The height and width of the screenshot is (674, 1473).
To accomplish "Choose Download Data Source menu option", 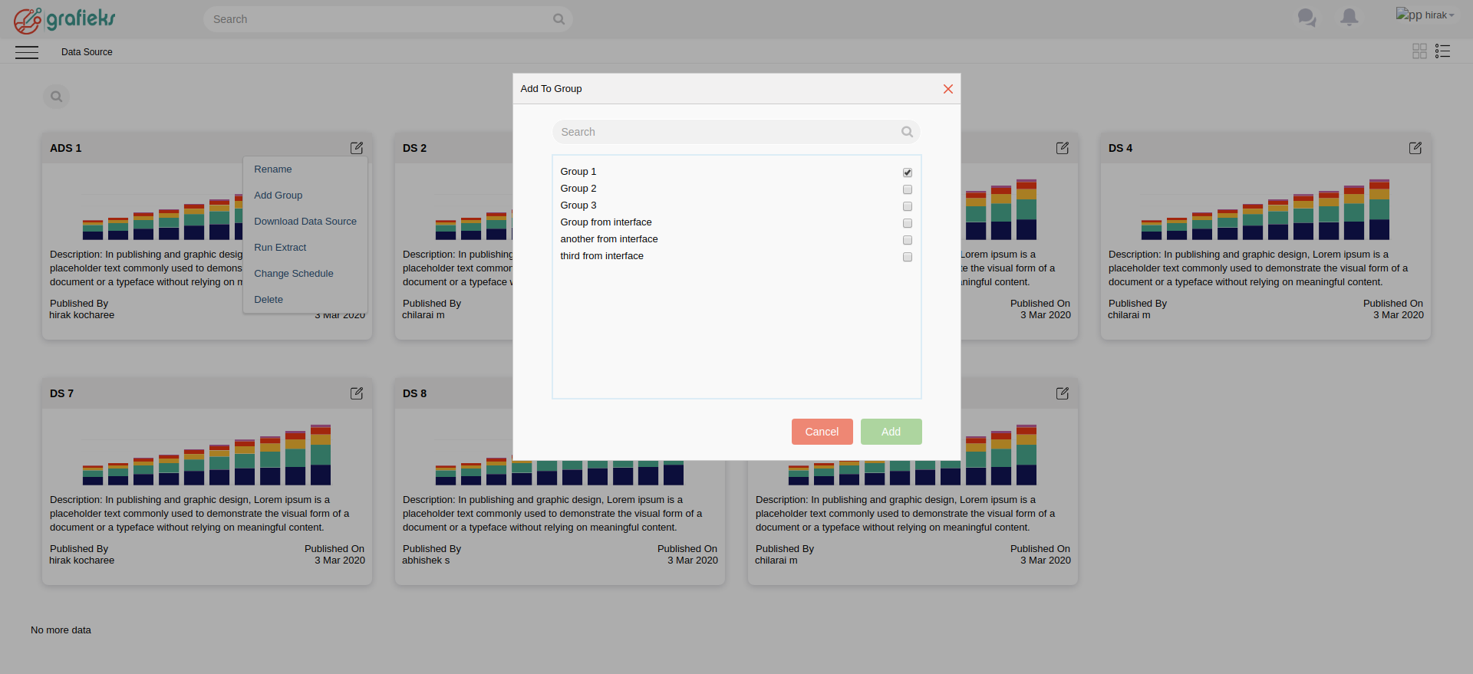I will (305, 222).
